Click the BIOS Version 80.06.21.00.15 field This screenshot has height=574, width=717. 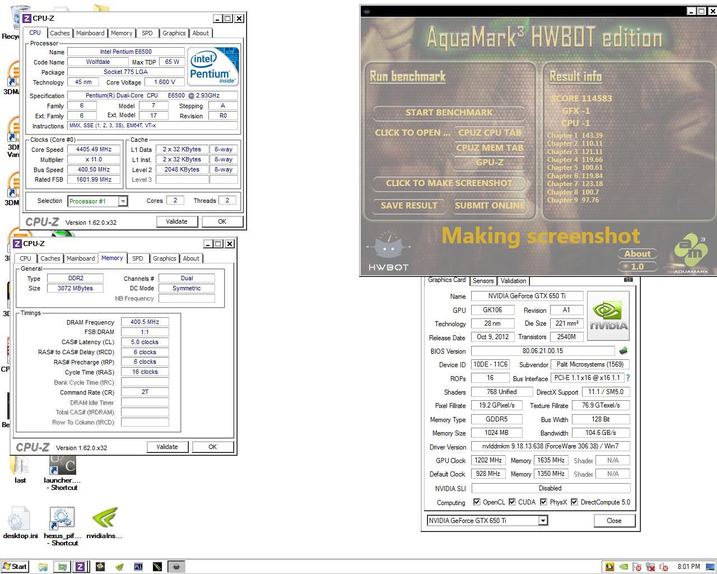click(x=542, y=351)
